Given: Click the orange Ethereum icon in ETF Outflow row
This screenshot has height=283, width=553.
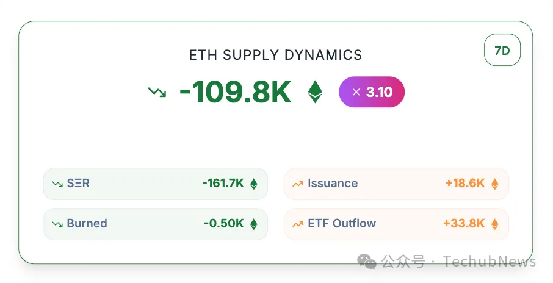Looking at the screenshot, I should point(495,224).
